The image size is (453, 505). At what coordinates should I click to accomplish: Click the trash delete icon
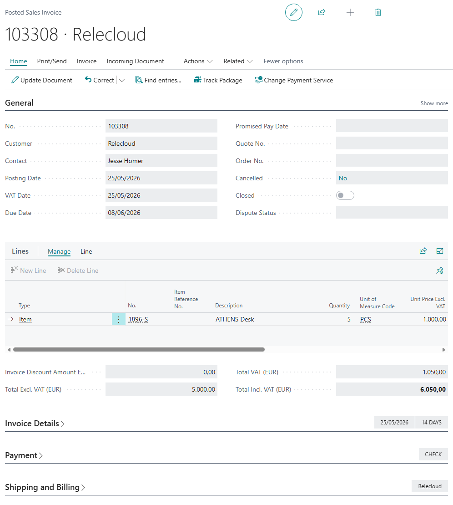pyautogui.click(x=378, y=13)
